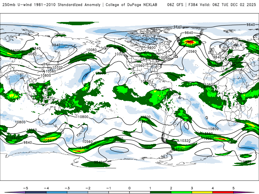
Task: Click the '-4' colorbar label
Action: [46, 188]
